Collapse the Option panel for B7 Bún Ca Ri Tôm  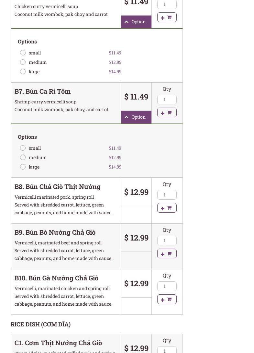point(136,117)
